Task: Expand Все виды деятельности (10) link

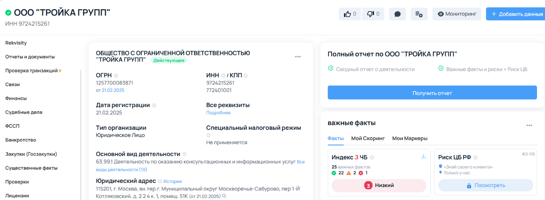Action: click(x=122, y=169)
